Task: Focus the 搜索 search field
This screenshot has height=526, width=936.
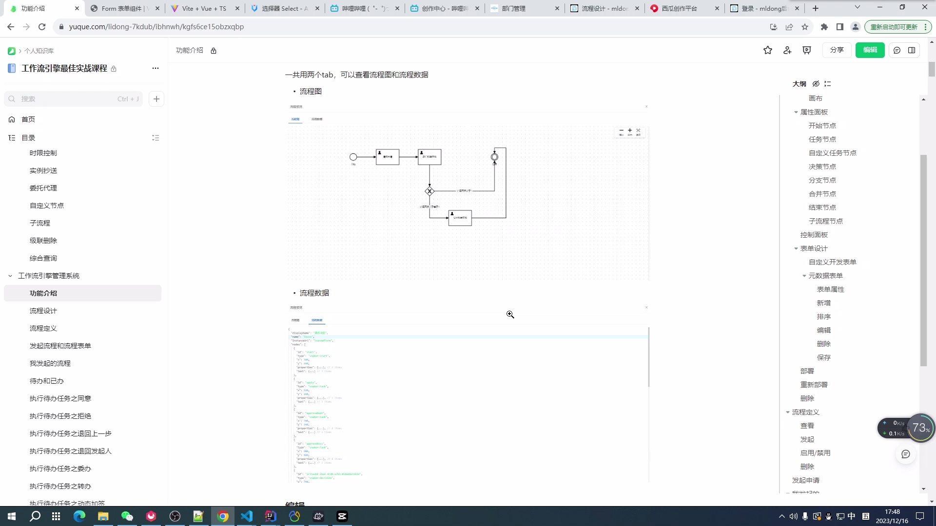Action: [x=68, y=99]
